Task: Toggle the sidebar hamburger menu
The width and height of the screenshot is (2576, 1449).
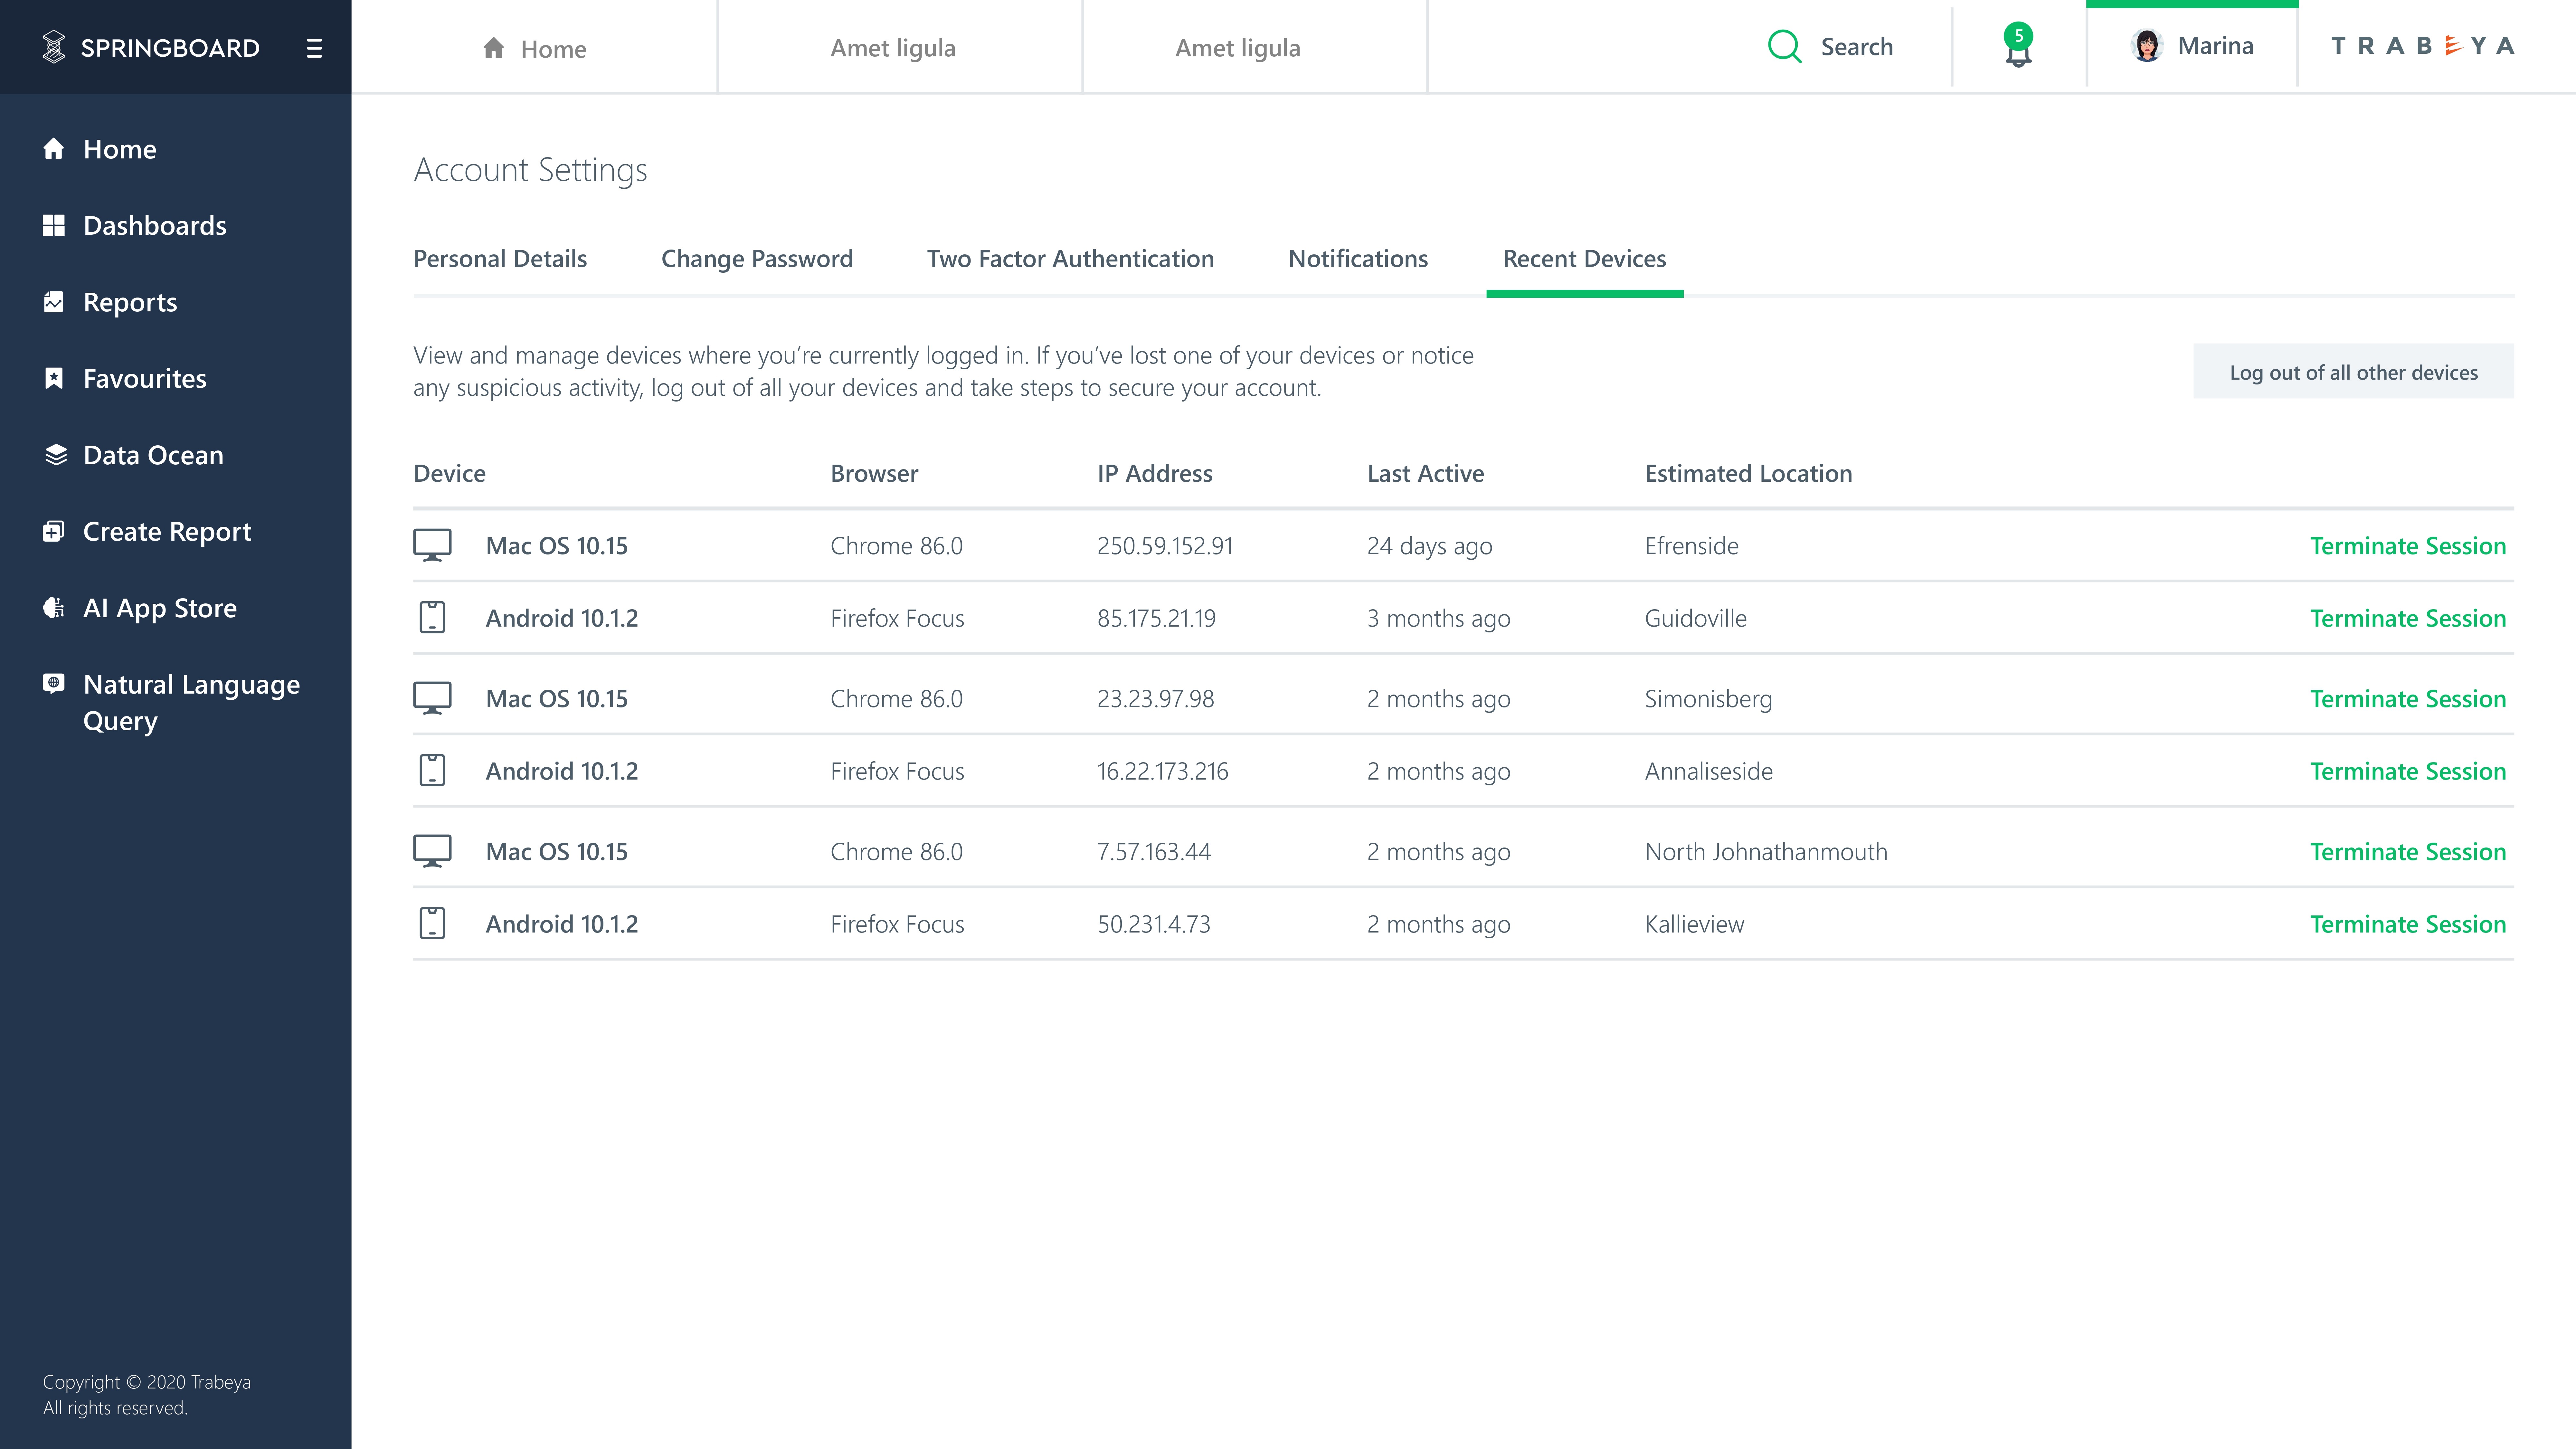Action: [314, 48]
